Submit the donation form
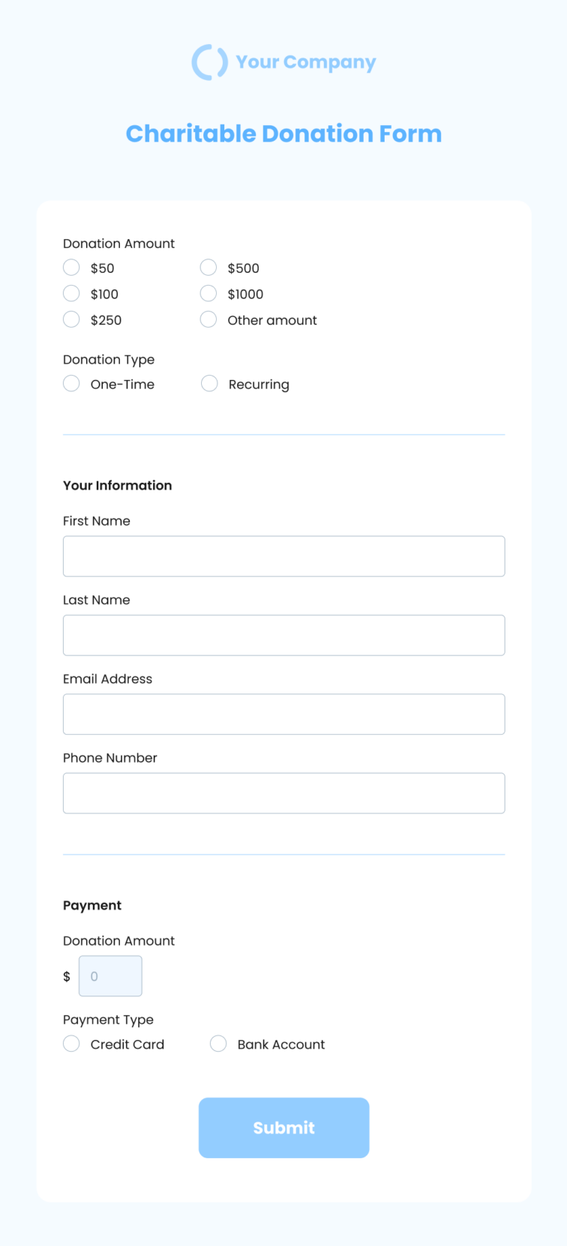The image size is (567, 1246). [x=283, y=1128]
